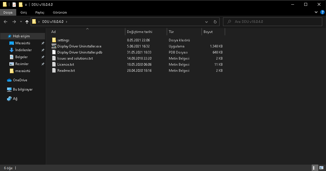Click the Back arrow navigation icon

point(6,22)
